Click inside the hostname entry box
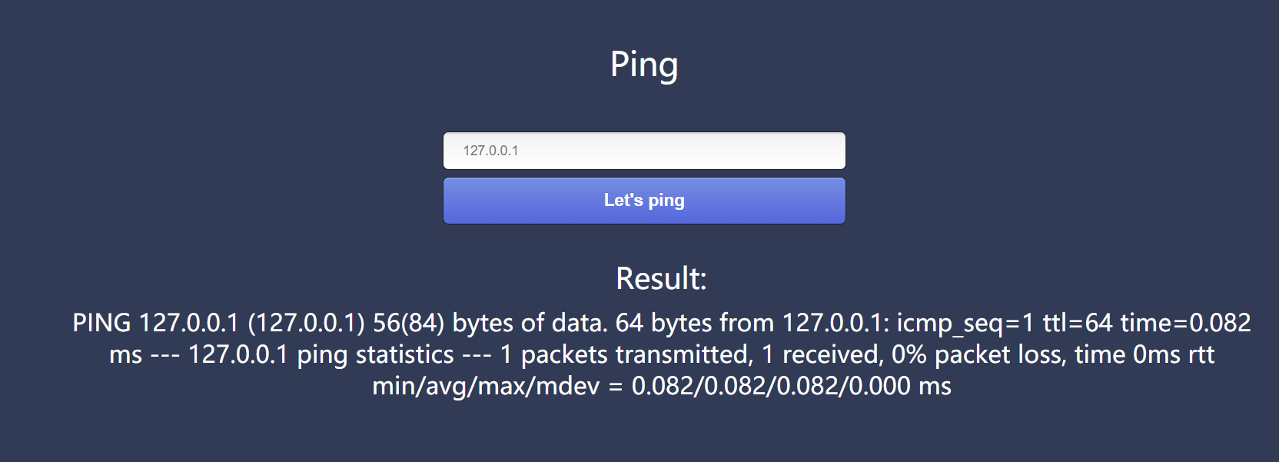This screenshot has height=462, width=1279. click(644, 150)
